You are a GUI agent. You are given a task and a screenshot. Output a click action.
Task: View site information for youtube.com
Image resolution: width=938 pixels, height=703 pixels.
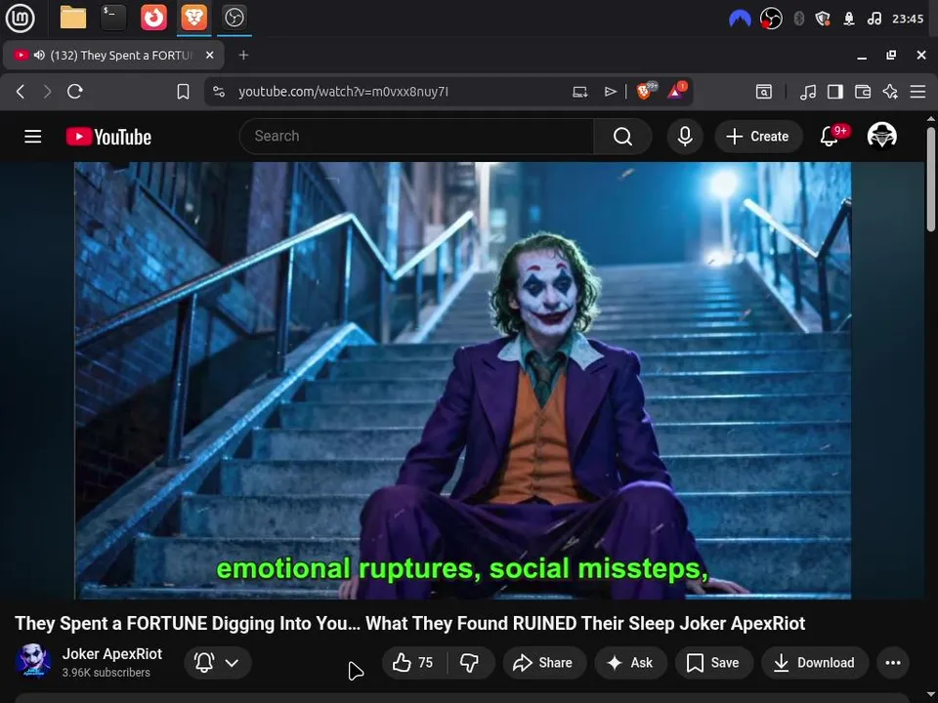click(219, 92)
